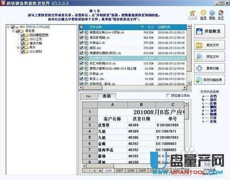Click the 照片 folder icon
The width and height of the screenshot is (230, 180).
pos(27,47)
